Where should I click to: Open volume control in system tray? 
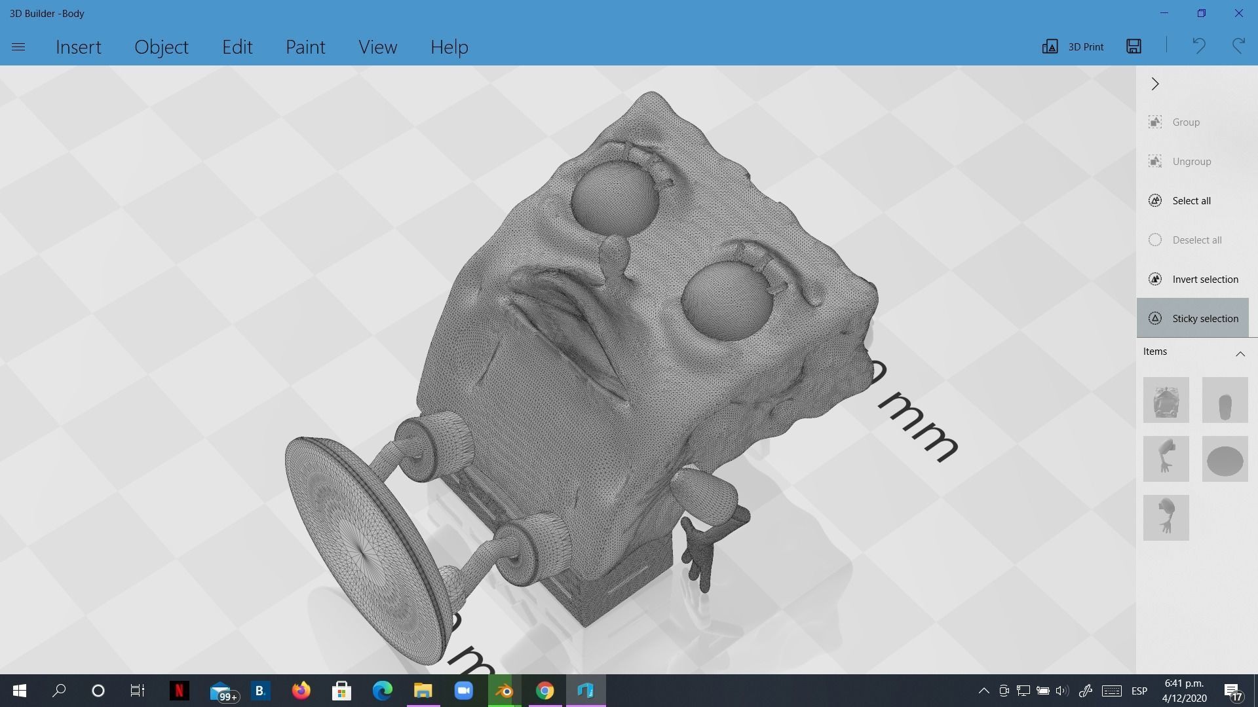(1062, 691)
